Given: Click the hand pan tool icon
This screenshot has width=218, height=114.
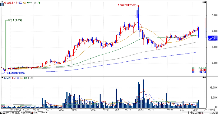Looking at the screenshot, I should pos(199,112).
